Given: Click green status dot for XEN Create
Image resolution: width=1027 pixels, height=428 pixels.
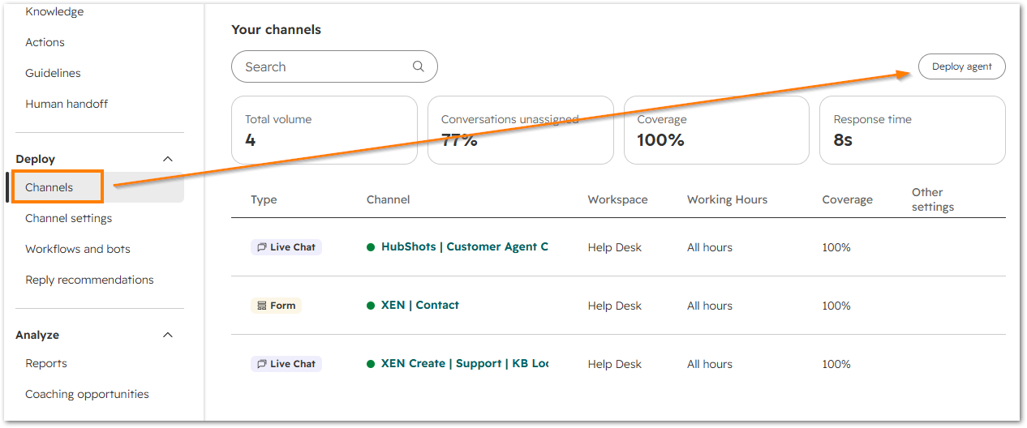Looking at the screenshot, I should pos(371,364).
